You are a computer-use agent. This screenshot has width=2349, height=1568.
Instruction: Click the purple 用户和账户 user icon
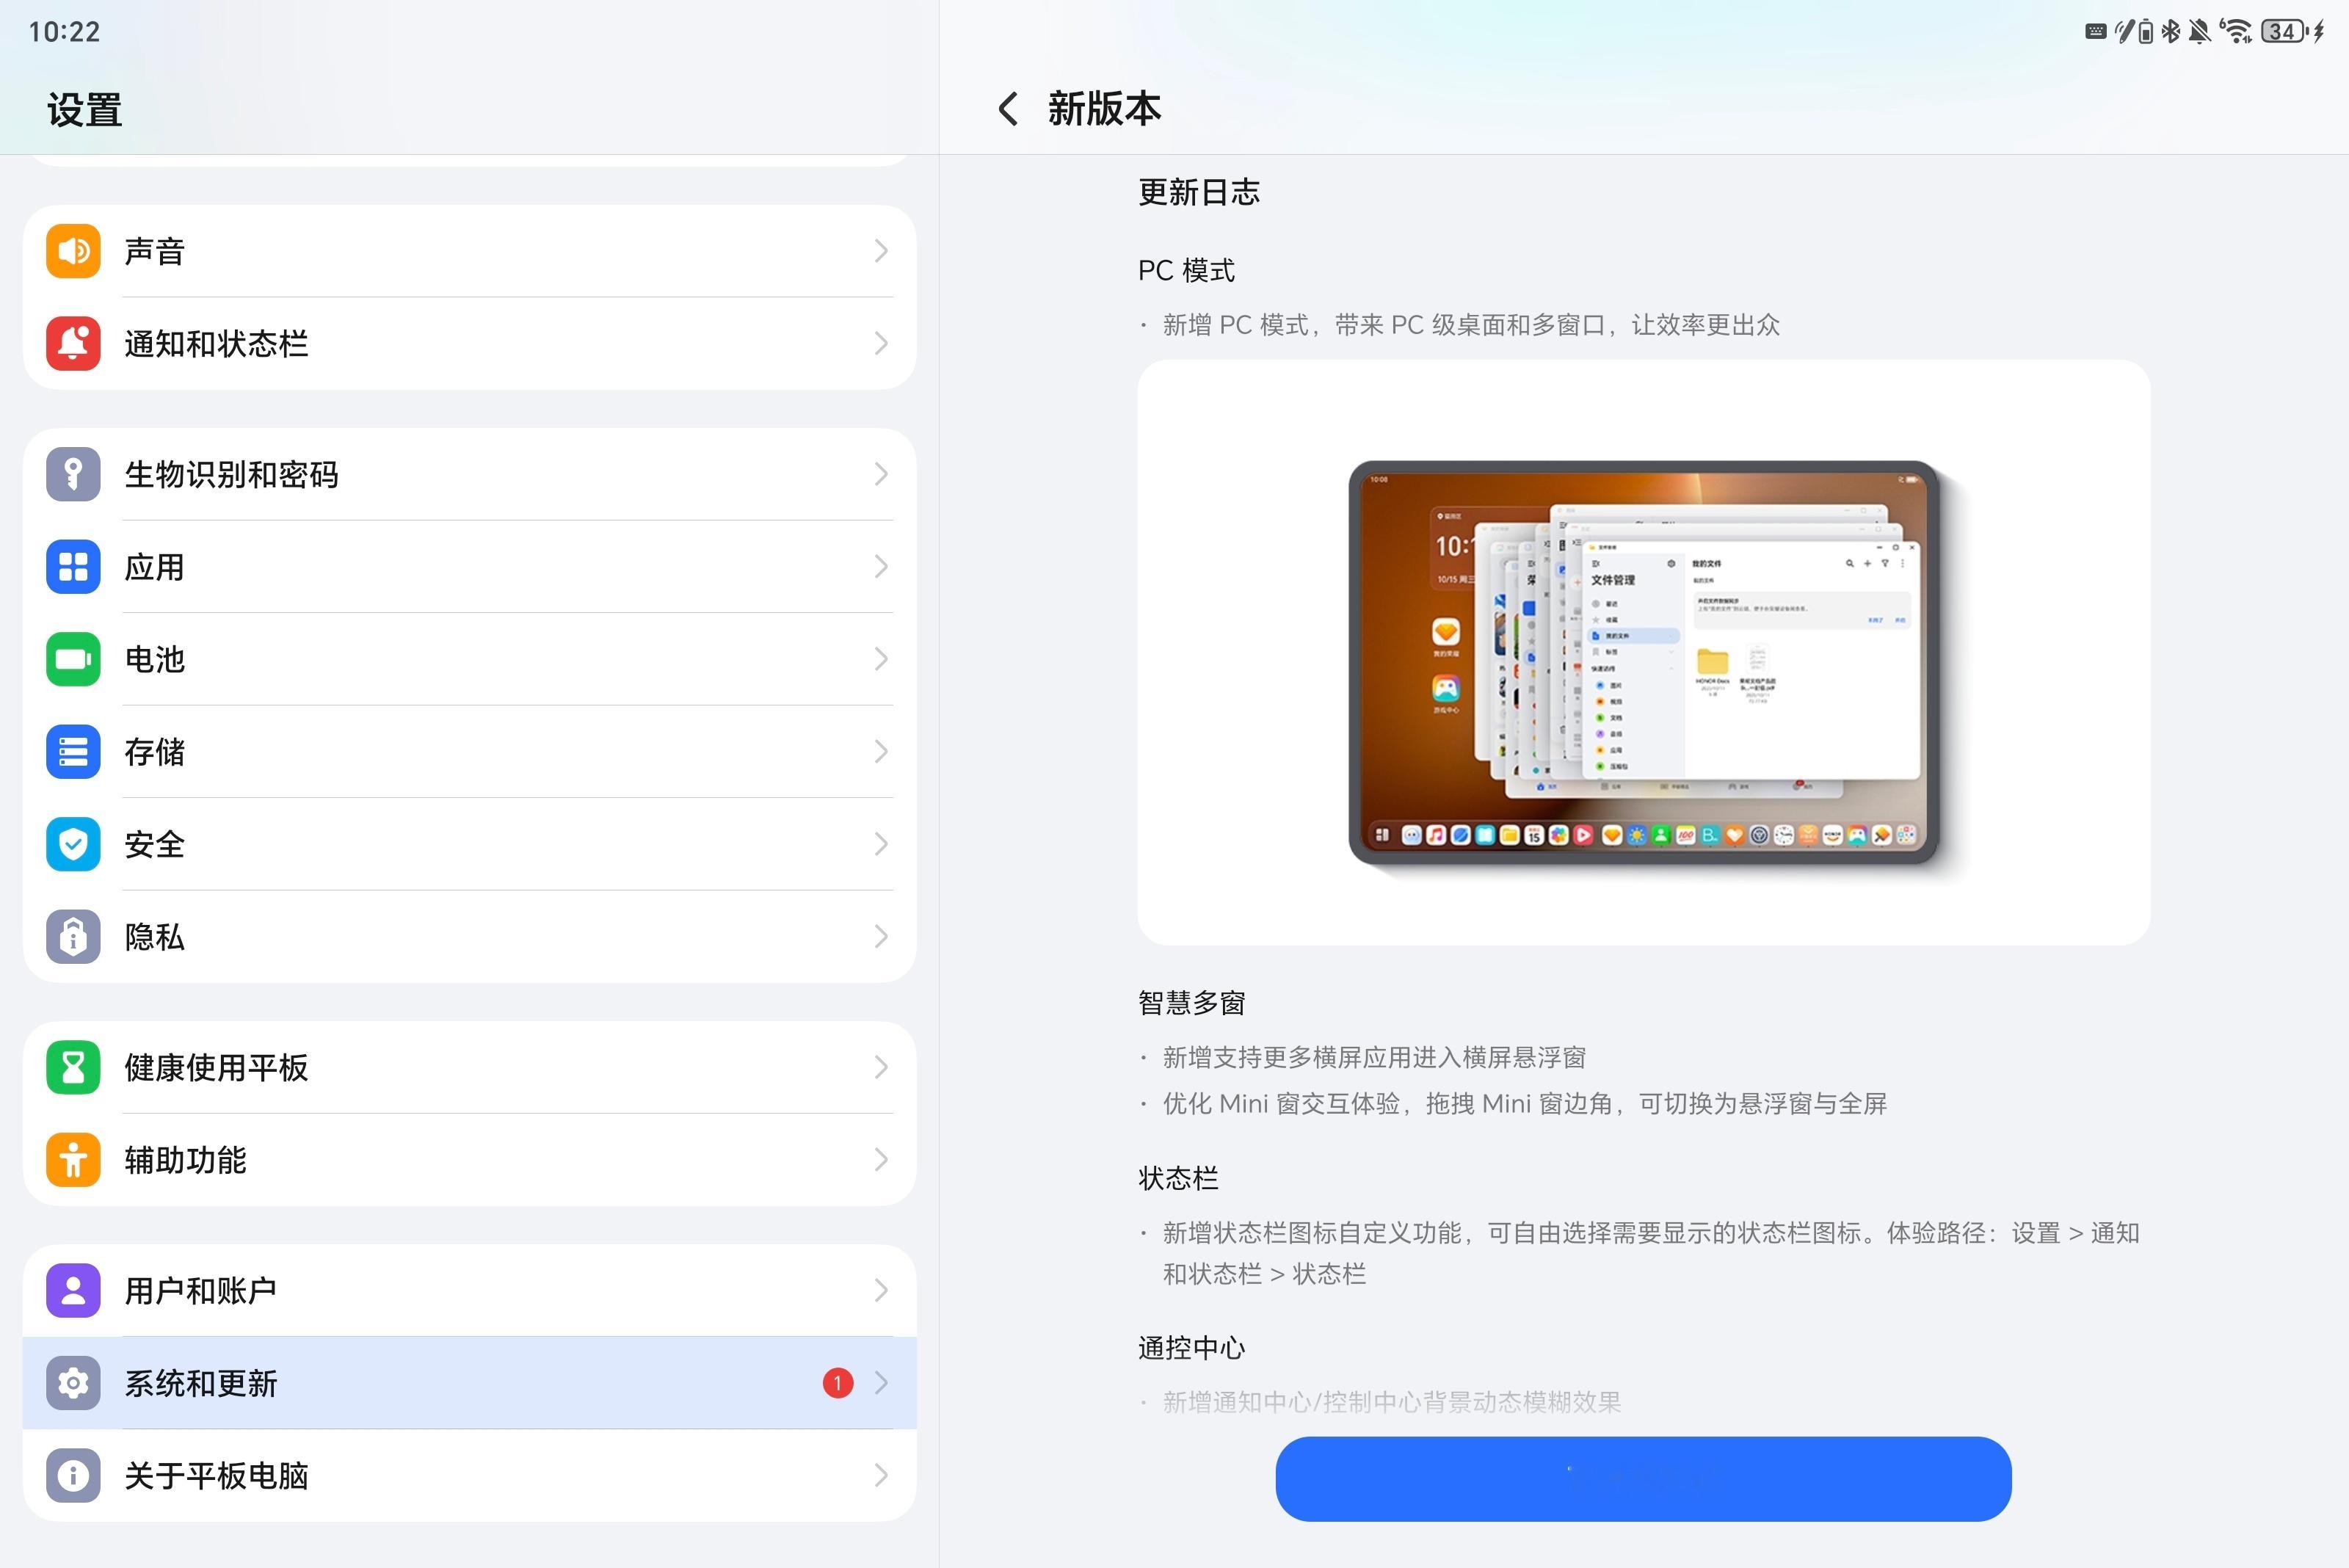pos(72,1290)
